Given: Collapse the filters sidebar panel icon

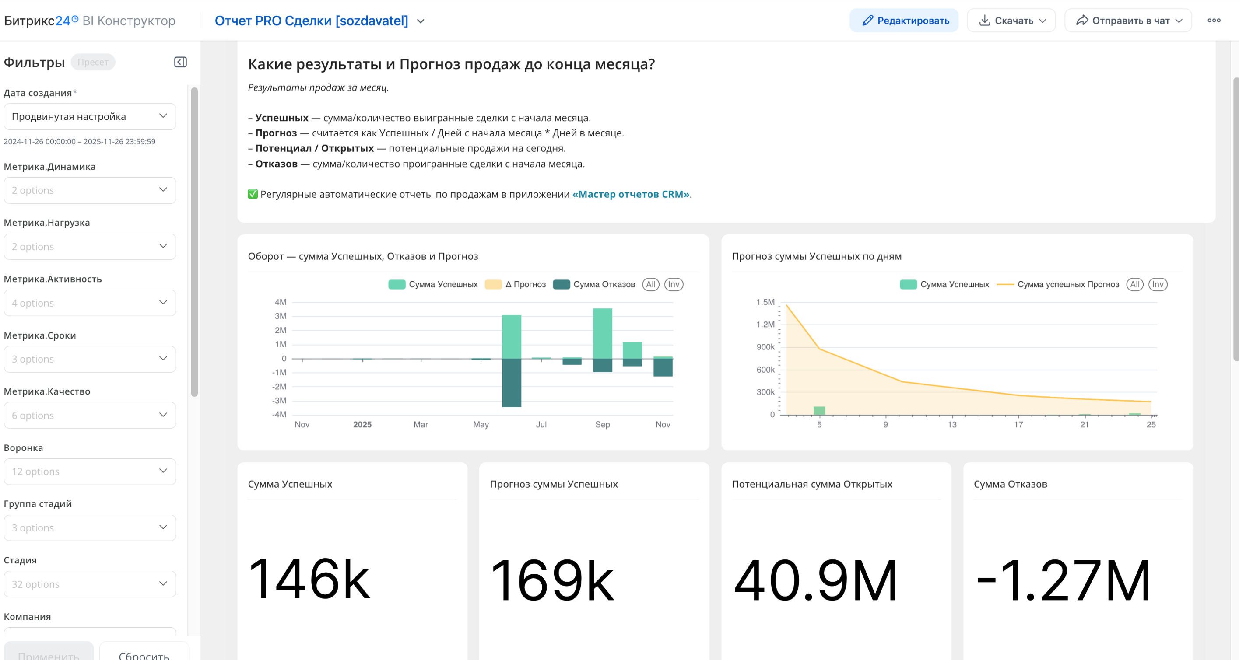Looking at the screenshot, I should (180, 62).
